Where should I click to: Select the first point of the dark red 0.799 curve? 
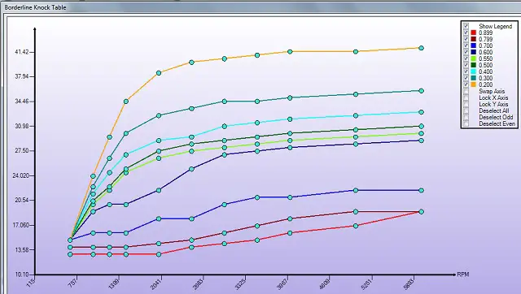tap(70, 247)
